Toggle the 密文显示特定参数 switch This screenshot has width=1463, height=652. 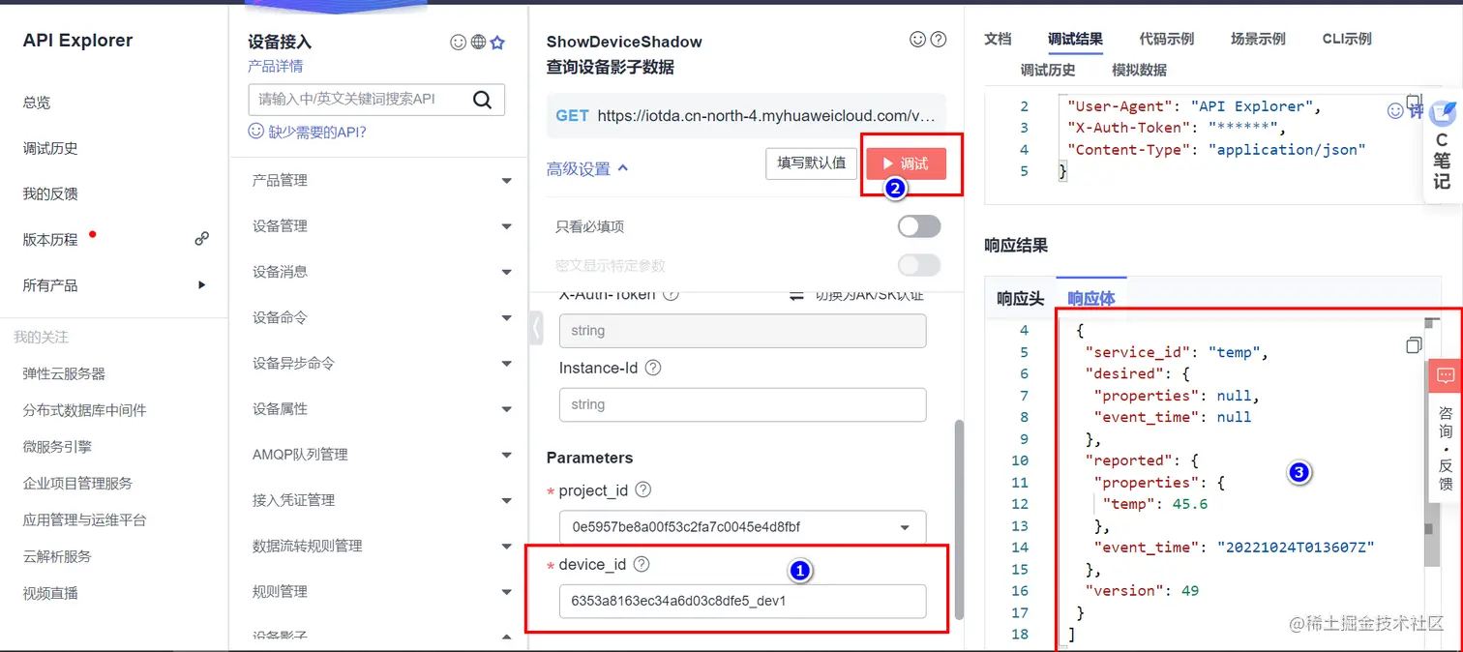point(919,265)
